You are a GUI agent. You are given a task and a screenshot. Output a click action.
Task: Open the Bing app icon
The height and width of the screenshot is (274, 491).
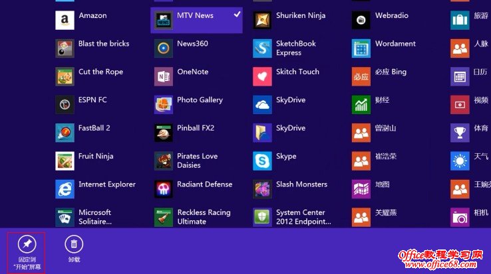361,76
